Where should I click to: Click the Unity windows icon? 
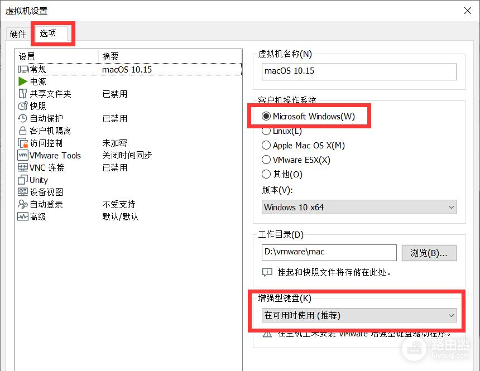click(x=23, y=180)
